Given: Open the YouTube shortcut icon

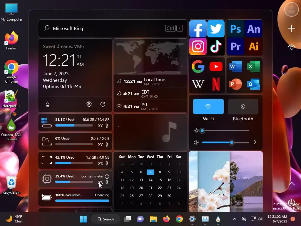Looking at the screenshot, I should tap(216, 67).
